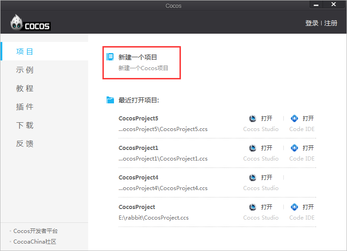Open CocosProject1 in Code IDE via 打开
347x251 pixels.
tap(308, 148)
